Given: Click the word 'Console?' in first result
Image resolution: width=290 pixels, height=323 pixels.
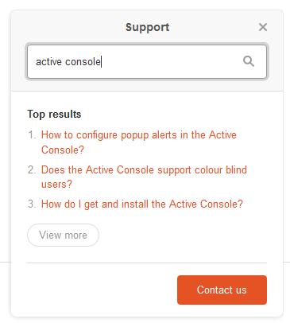Looking at the screenshot, I should coord(63,150).
